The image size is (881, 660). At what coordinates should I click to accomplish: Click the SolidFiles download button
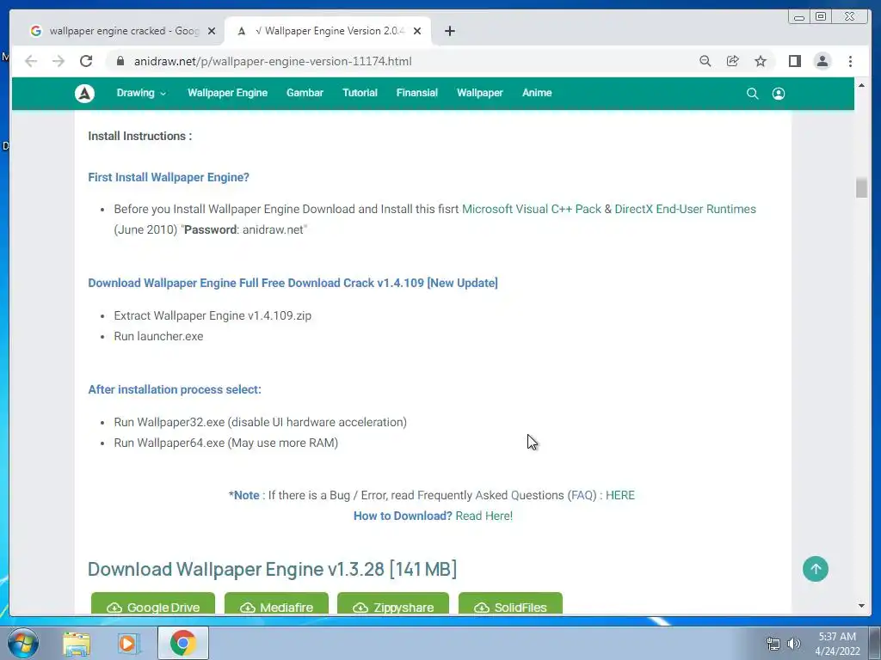[510, 604]
